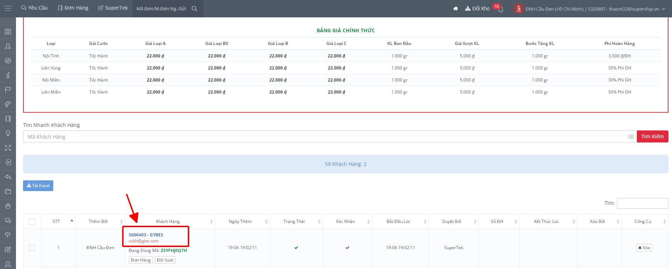Click the Tìm Kiếm button
Viewport: 672px width, 269px height.
click(x=652, y=136)
